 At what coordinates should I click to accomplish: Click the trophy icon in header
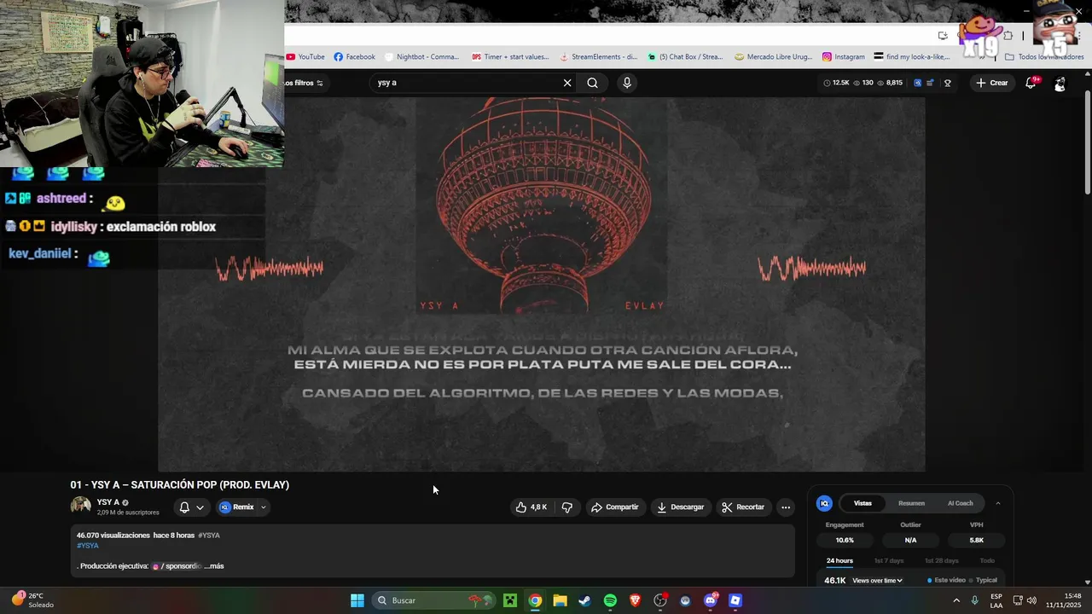click(x=947, y=83)
